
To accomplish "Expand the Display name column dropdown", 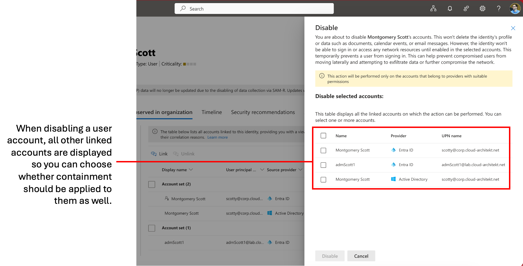I will pyautogui.click(x=191, y=170).
